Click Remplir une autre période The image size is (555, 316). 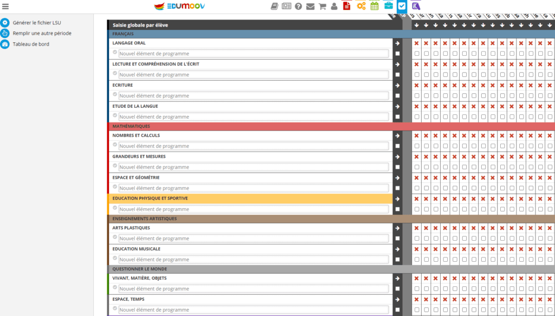42,34
